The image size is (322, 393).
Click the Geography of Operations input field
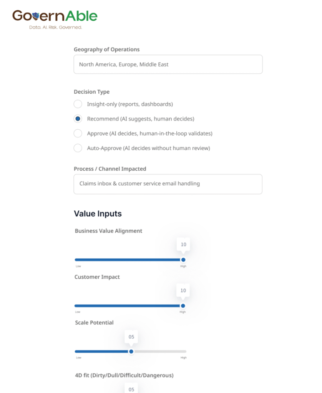[x=168, y=64]
